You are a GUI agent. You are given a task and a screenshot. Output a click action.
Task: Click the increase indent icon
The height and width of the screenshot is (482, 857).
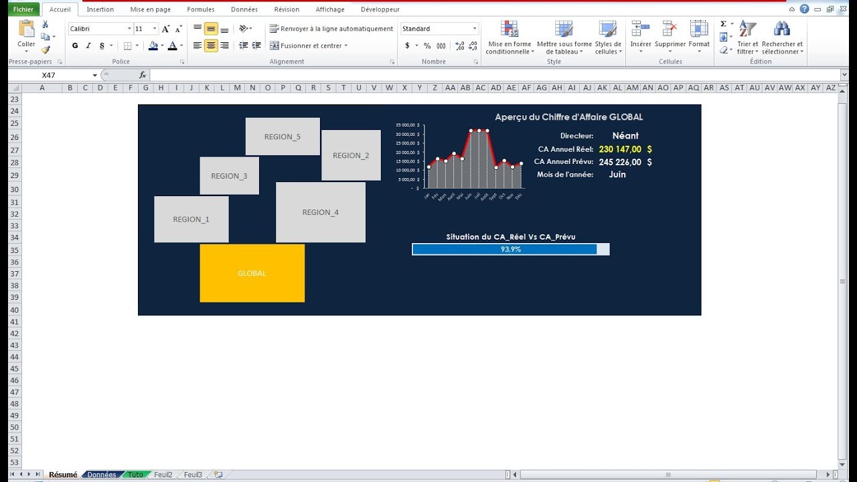click(256, 46)
